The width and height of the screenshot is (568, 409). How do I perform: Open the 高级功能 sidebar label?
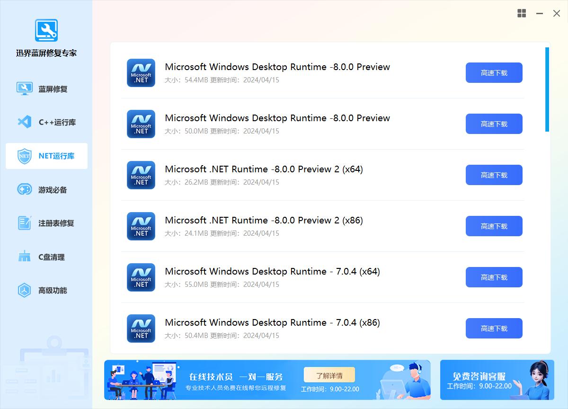point(53,290)
